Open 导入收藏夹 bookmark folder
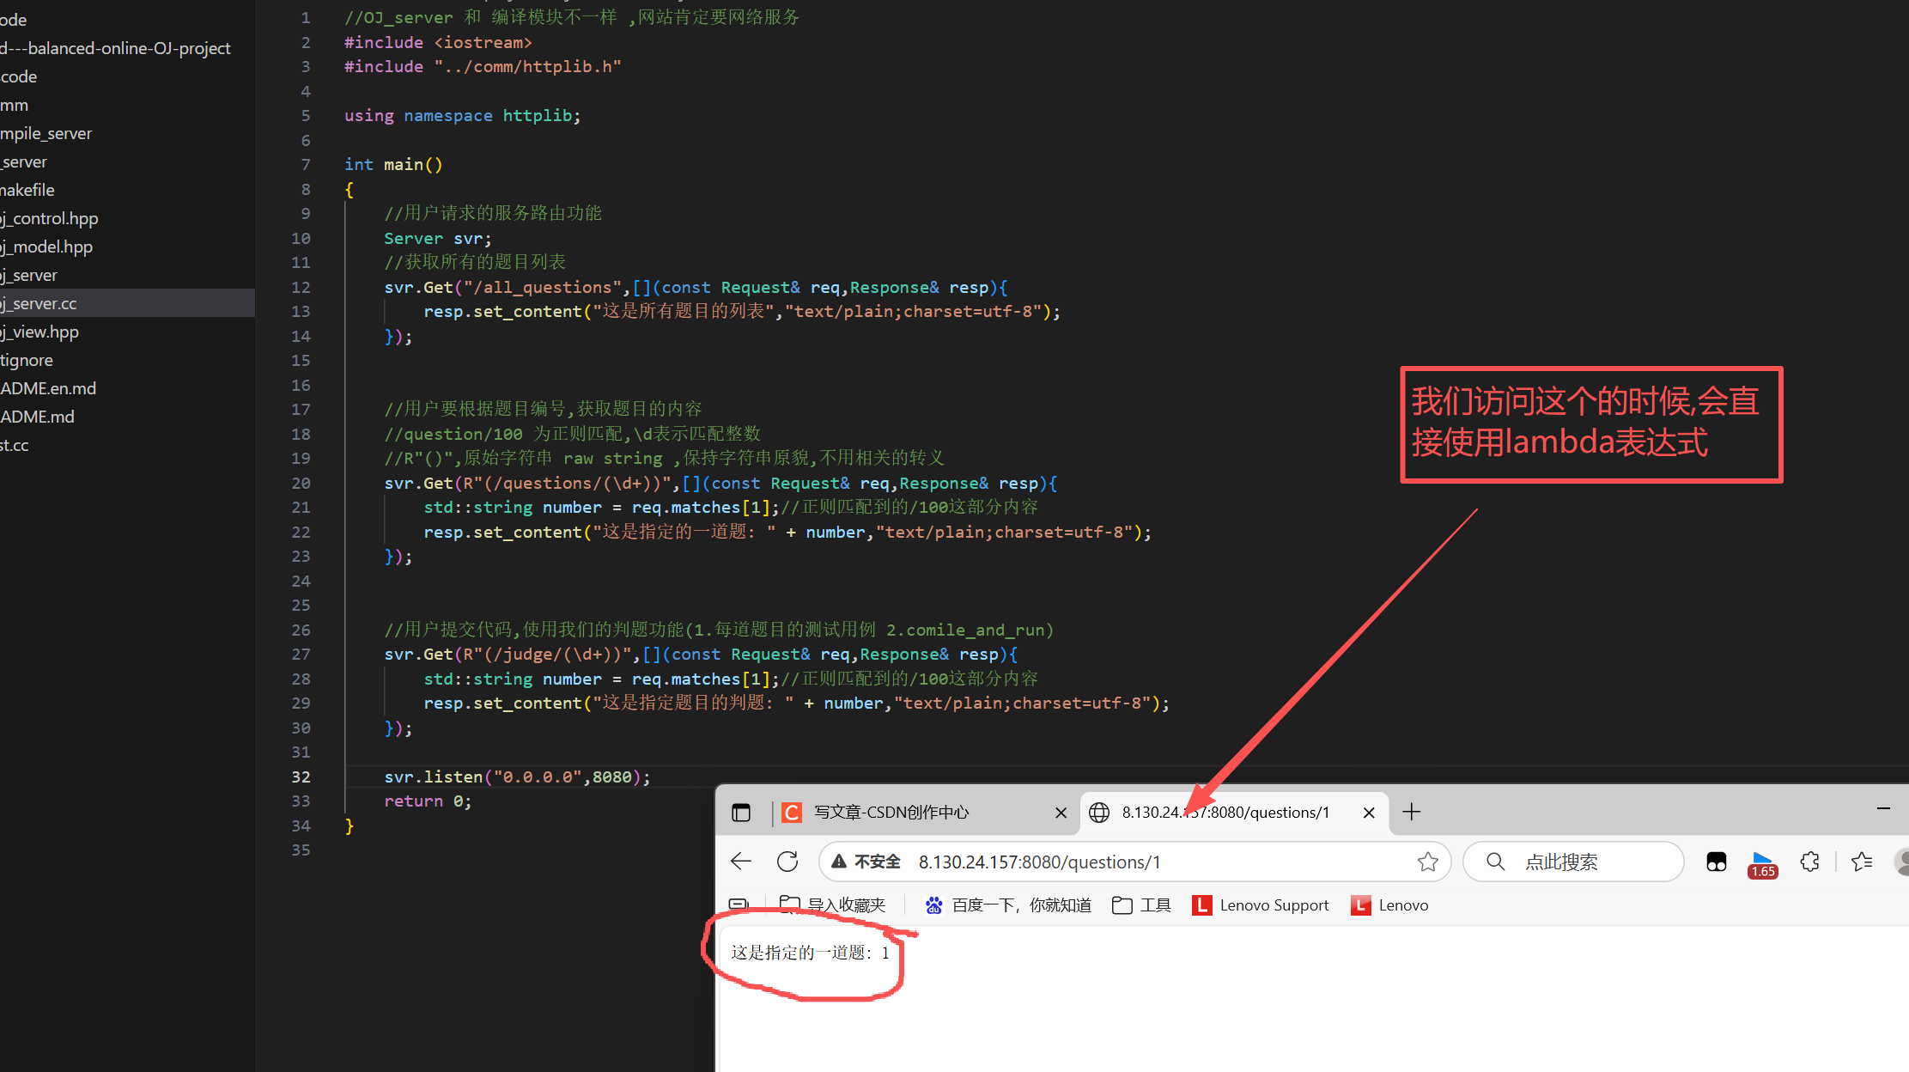The image size is (1909, 1072). coord(832,905)
